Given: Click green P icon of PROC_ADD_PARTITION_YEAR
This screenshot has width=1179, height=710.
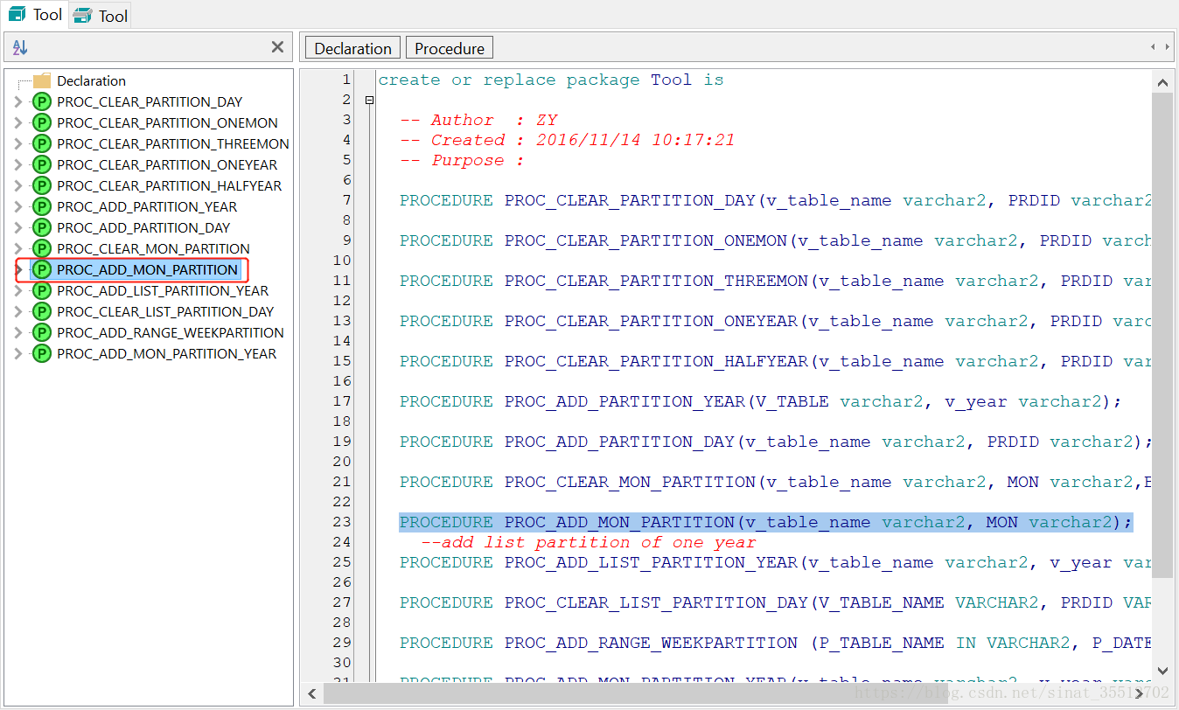Looking at the screenshot, I should pos(41,206).
